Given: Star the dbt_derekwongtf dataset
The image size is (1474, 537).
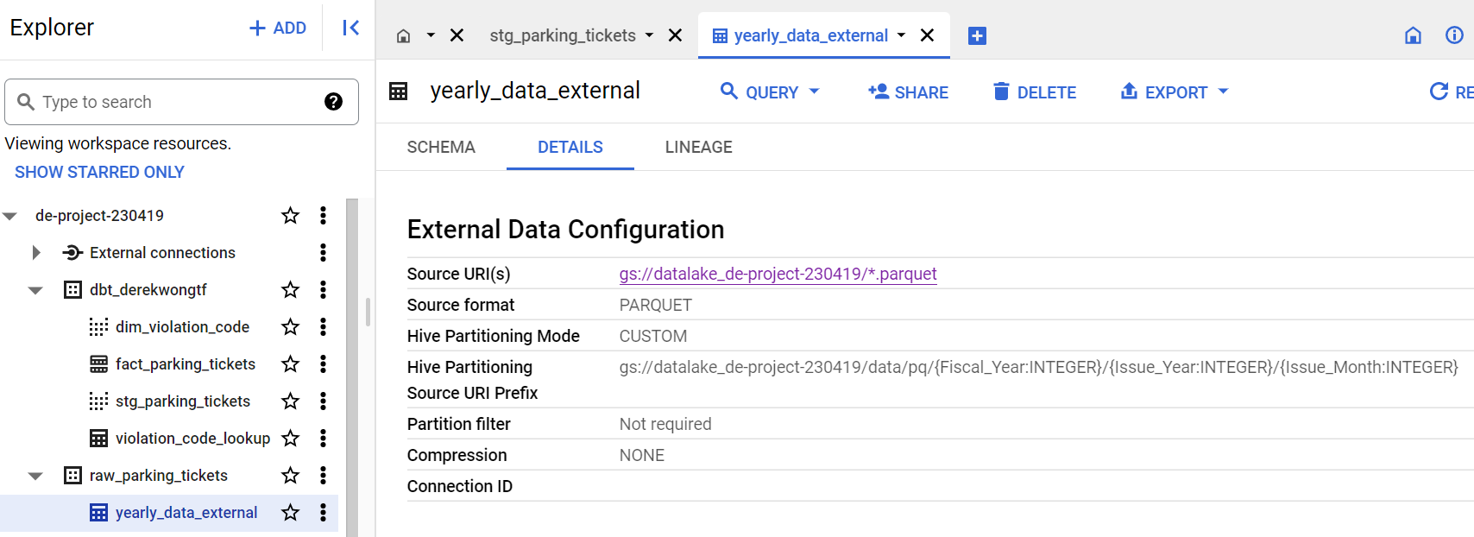Looking at the screenshot, I should click(x=291, y=290).
